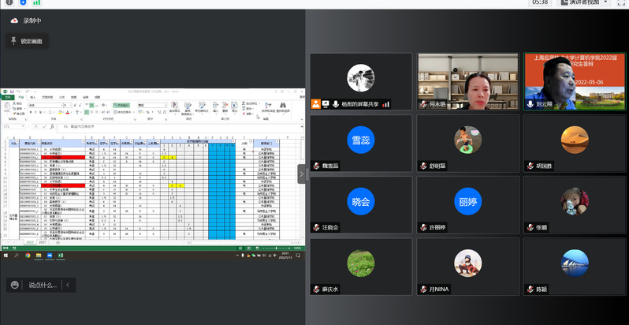Click the 录制中 recording label
Viewport: 629px width, 325px height.
32,20
